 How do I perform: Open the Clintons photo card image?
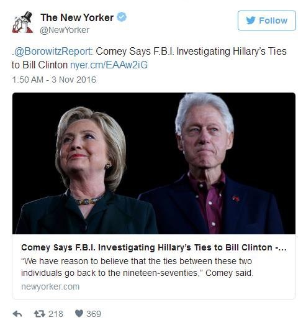point(154,163)
